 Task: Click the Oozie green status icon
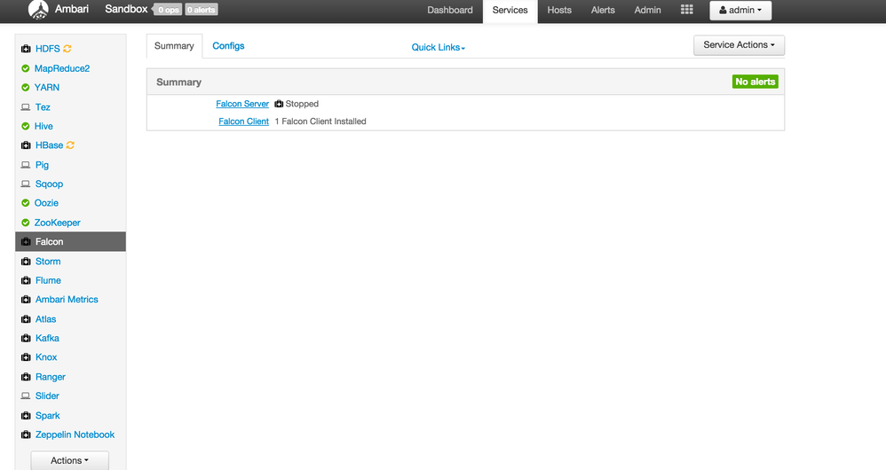tap(26, 203)
